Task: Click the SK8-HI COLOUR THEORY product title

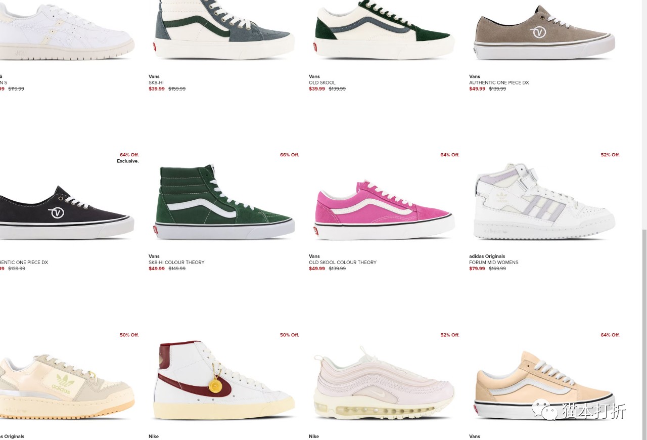Action: (x=176, y=262)
